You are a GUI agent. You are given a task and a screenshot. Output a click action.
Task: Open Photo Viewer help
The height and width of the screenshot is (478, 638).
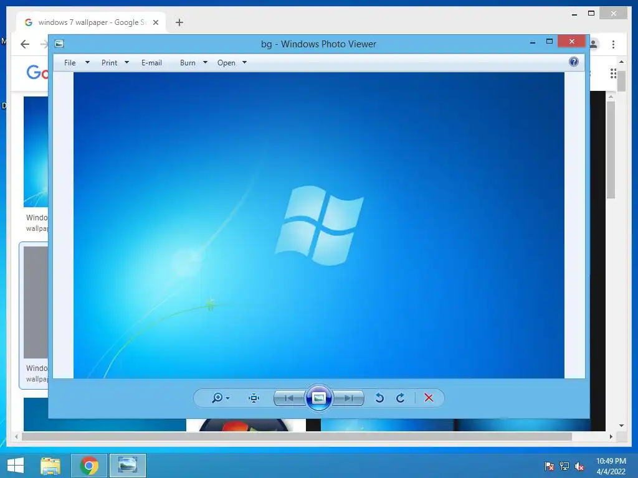pos(574,62)
